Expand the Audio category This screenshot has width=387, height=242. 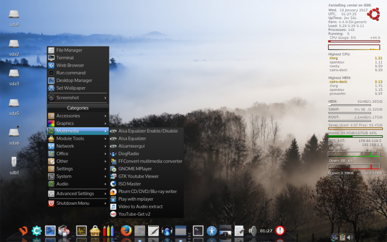pos(78,184)
